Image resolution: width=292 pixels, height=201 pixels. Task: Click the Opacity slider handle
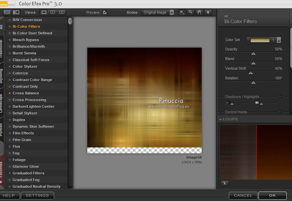pos(253,53)
